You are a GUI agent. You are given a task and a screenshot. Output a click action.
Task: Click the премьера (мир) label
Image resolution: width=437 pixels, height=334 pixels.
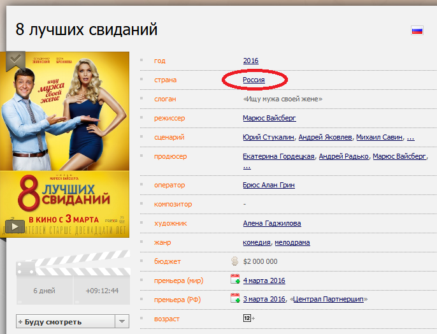pos(178,280)
